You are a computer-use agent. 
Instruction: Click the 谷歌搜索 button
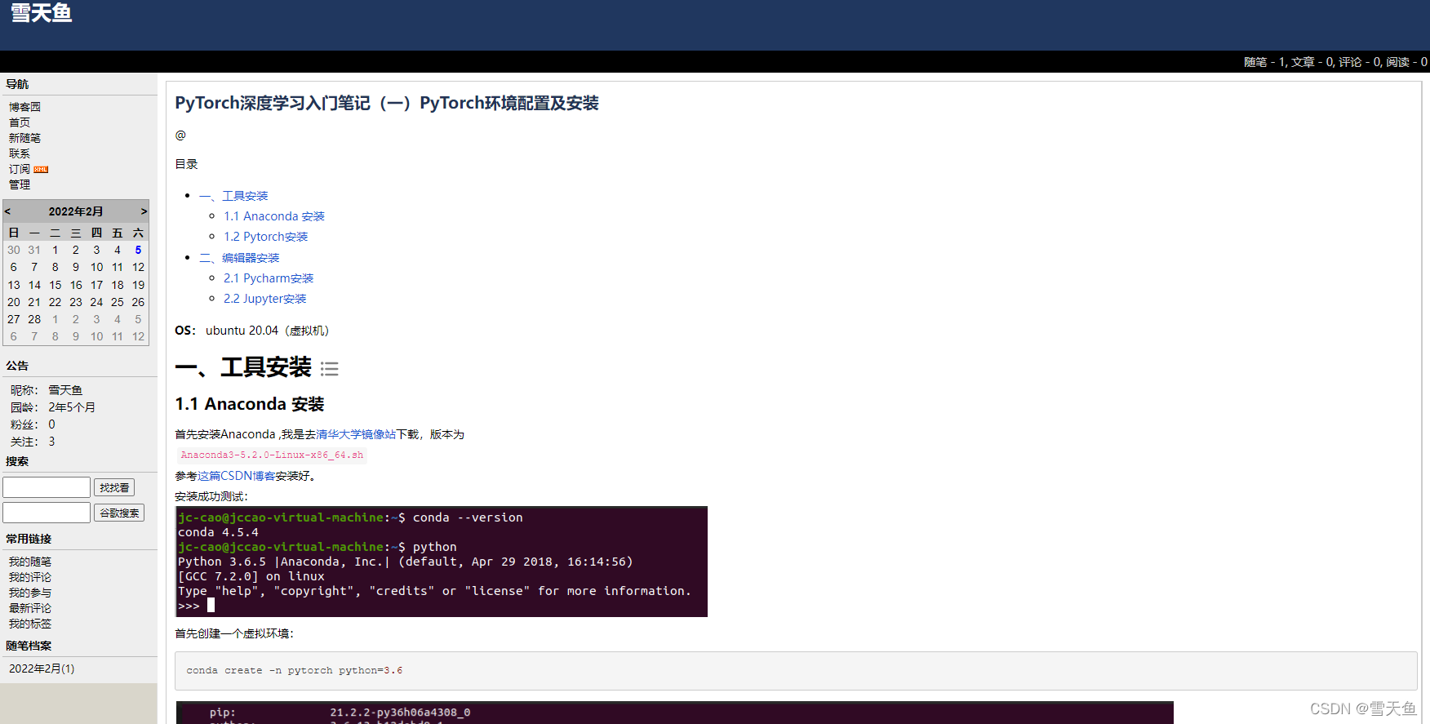[x=119, y=513]
